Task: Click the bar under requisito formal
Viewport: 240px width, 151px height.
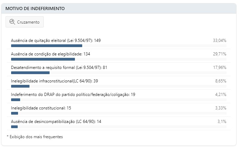Action: tap(30, 73)
